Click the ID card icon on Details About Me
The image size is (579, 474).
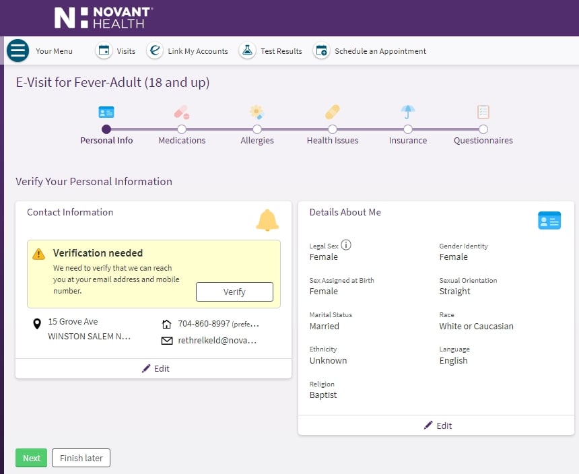point(549,220)
